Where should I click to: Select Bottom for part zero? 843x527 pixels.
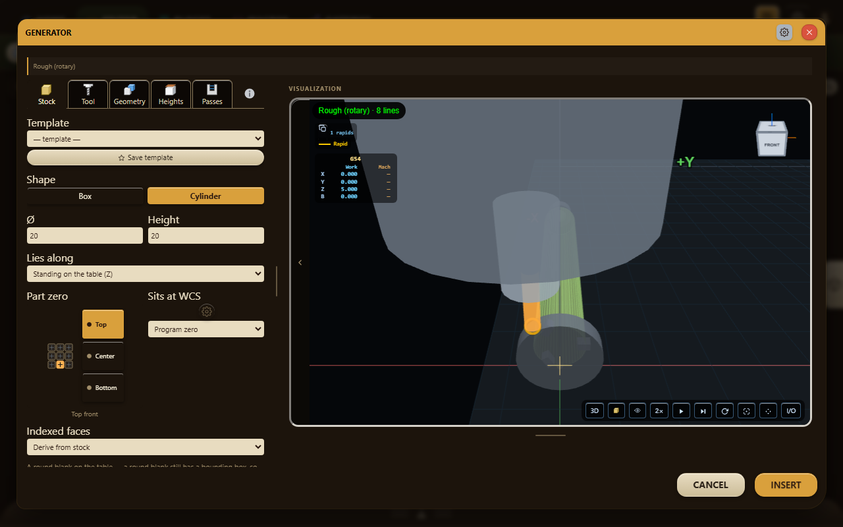tap(103, 387)
